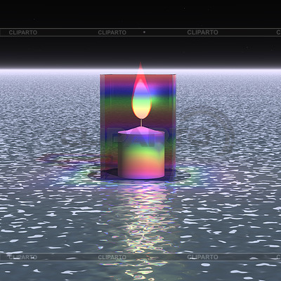The height and width of the screenshot is (281, 281).
Task: Click middle CLIPARTO watermark in lower band
Action: (x=112, y=257)
